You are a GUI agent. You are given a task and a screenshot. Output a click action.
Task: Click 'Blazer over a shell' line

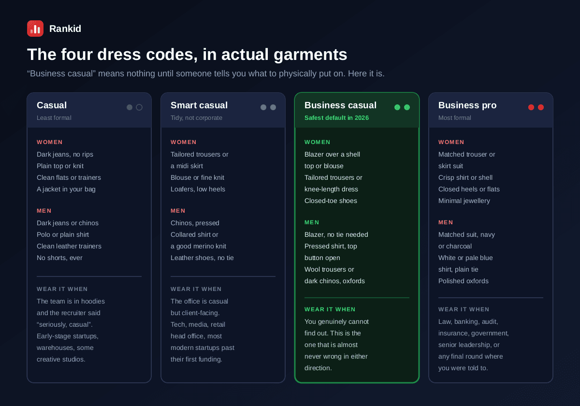(x=332, y=155)
